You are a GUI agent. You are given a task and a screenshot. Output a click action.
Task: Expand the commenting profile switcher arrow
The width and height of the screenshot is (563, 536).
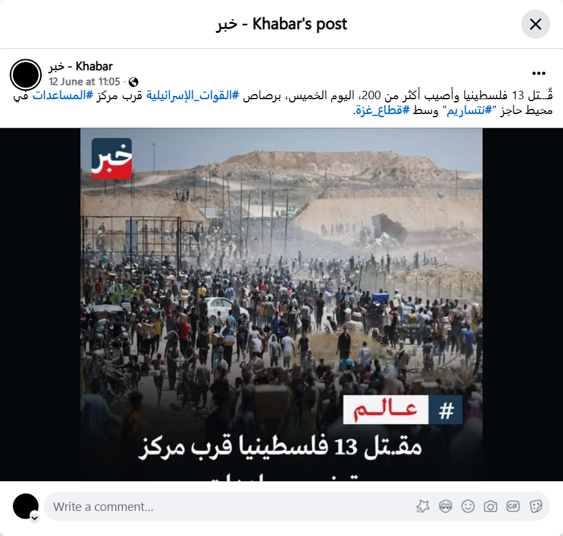[x=35, y=518]
